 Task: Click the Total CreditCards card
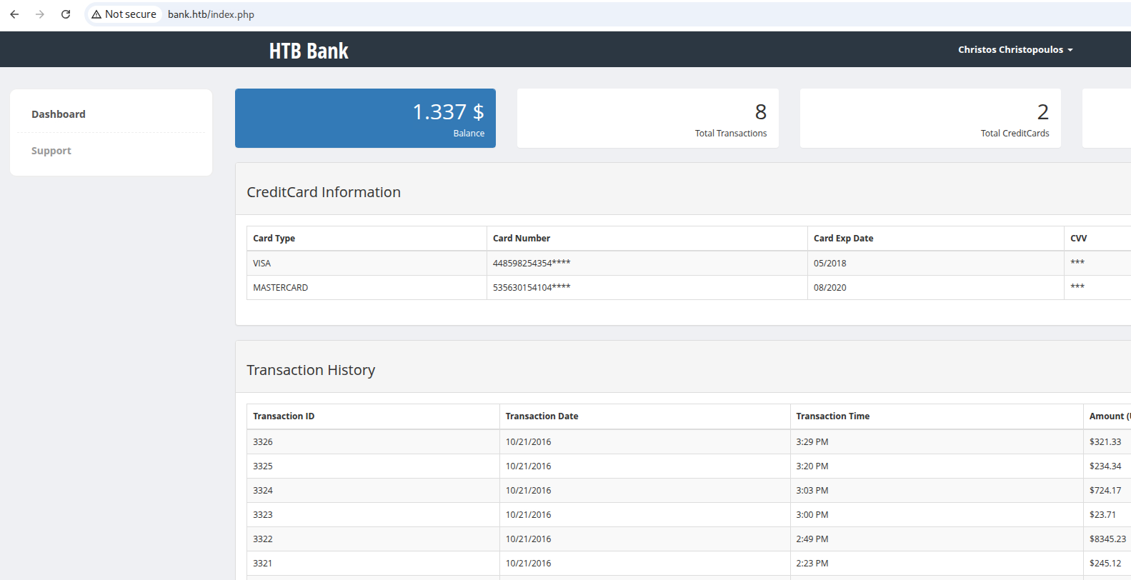pyautogui.click(x=930, y=119)
